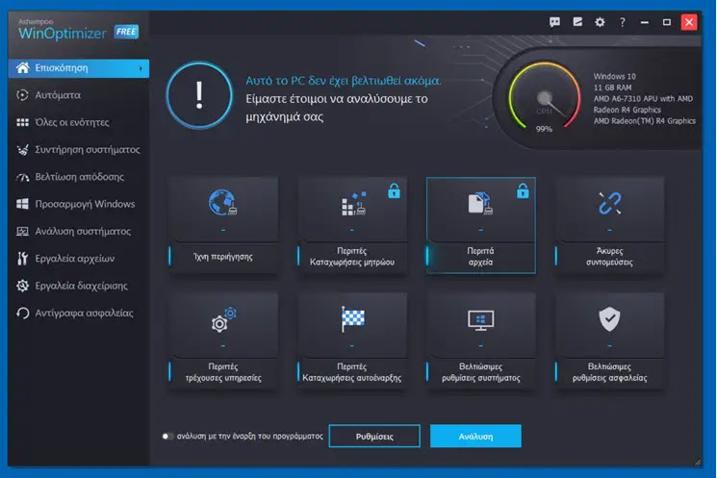Click the news notes icon in title bar
The height and width of the screenshot is (478, 717).
577,22
